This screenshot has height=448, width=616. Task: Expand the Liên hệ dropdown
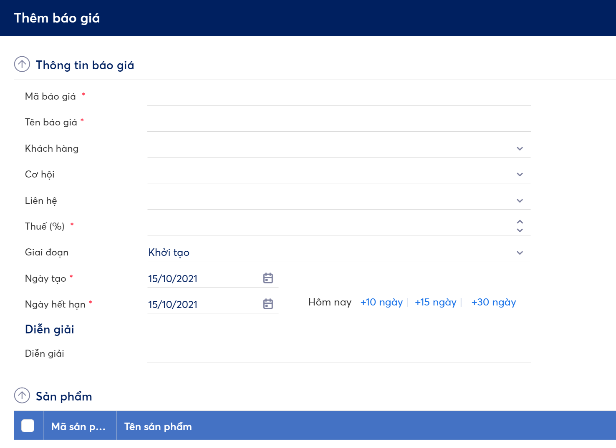(520, 201)
